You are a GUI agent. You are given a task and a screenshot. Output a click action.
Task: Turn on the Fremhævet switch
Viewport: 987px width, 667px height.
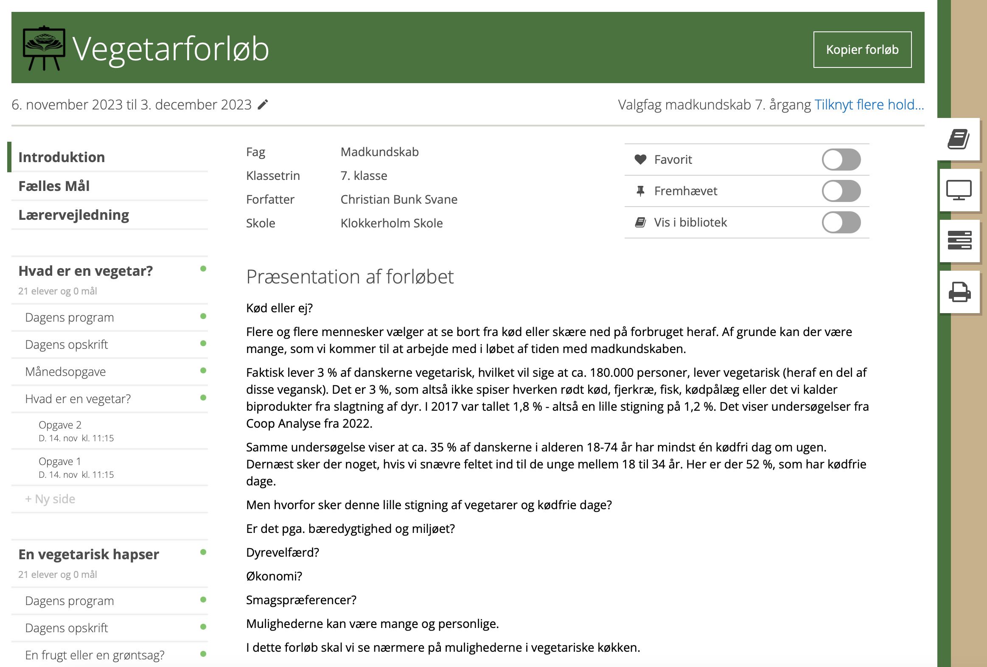pos(841,191)
